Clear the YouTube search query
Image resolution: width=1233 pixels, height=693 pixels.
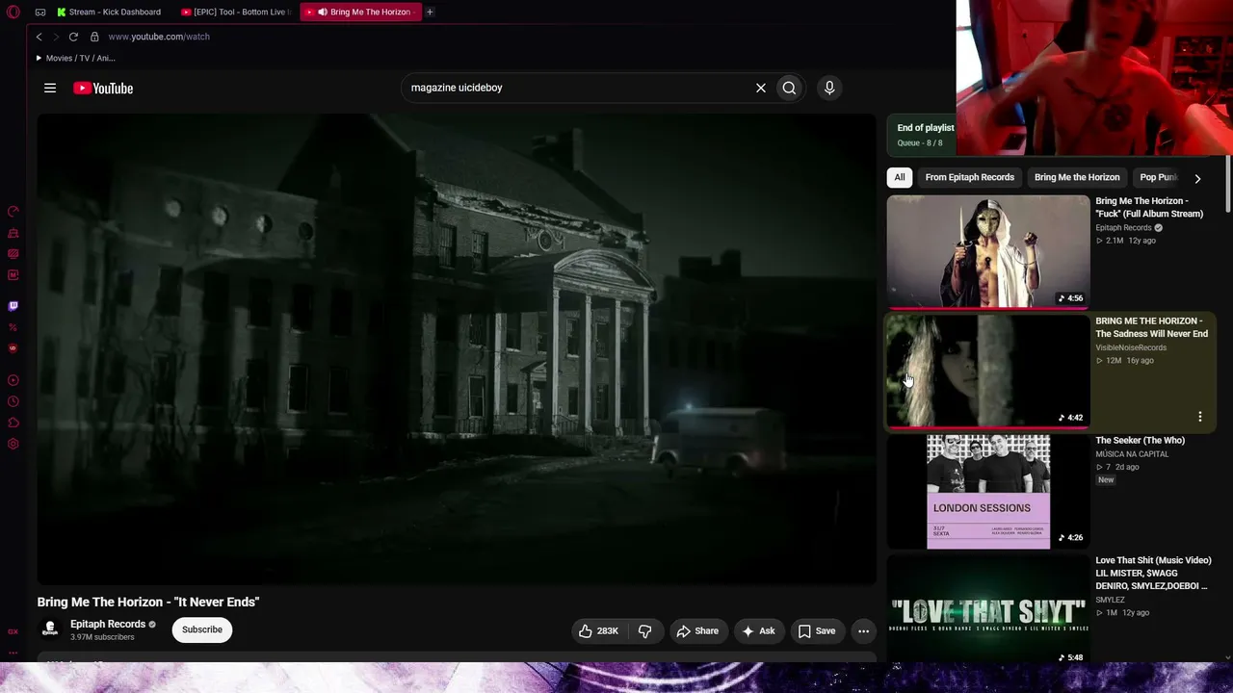(x=761, y=88)
